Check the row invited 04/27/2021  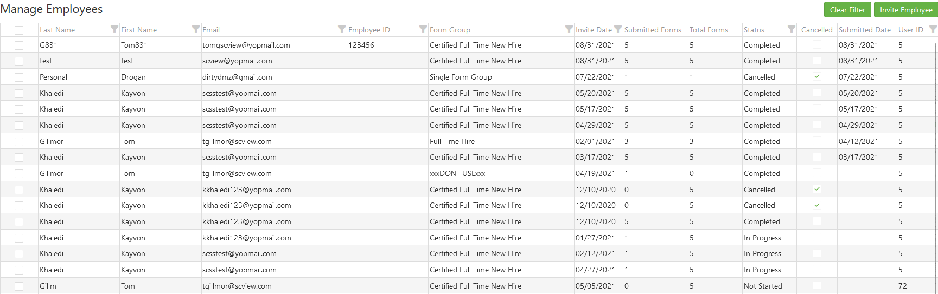19,270
